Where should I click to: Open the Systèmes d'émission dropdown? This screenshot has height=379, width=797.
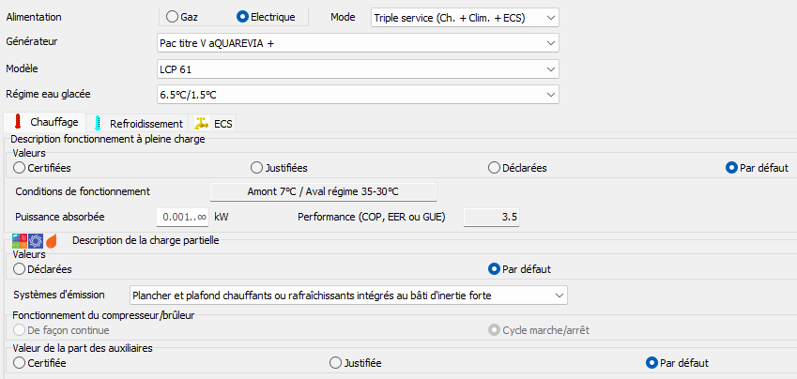point(348,296)
